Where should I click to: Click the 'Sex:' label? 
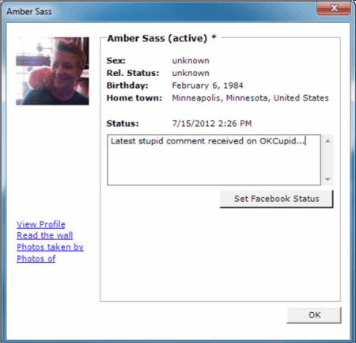(116, 61)
